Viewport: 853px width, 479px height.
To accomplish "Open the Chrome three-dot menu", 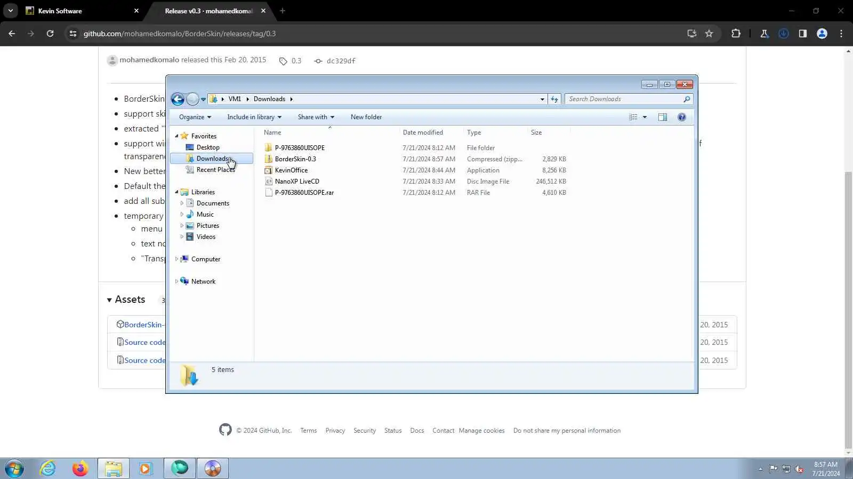I will (841, 34).
